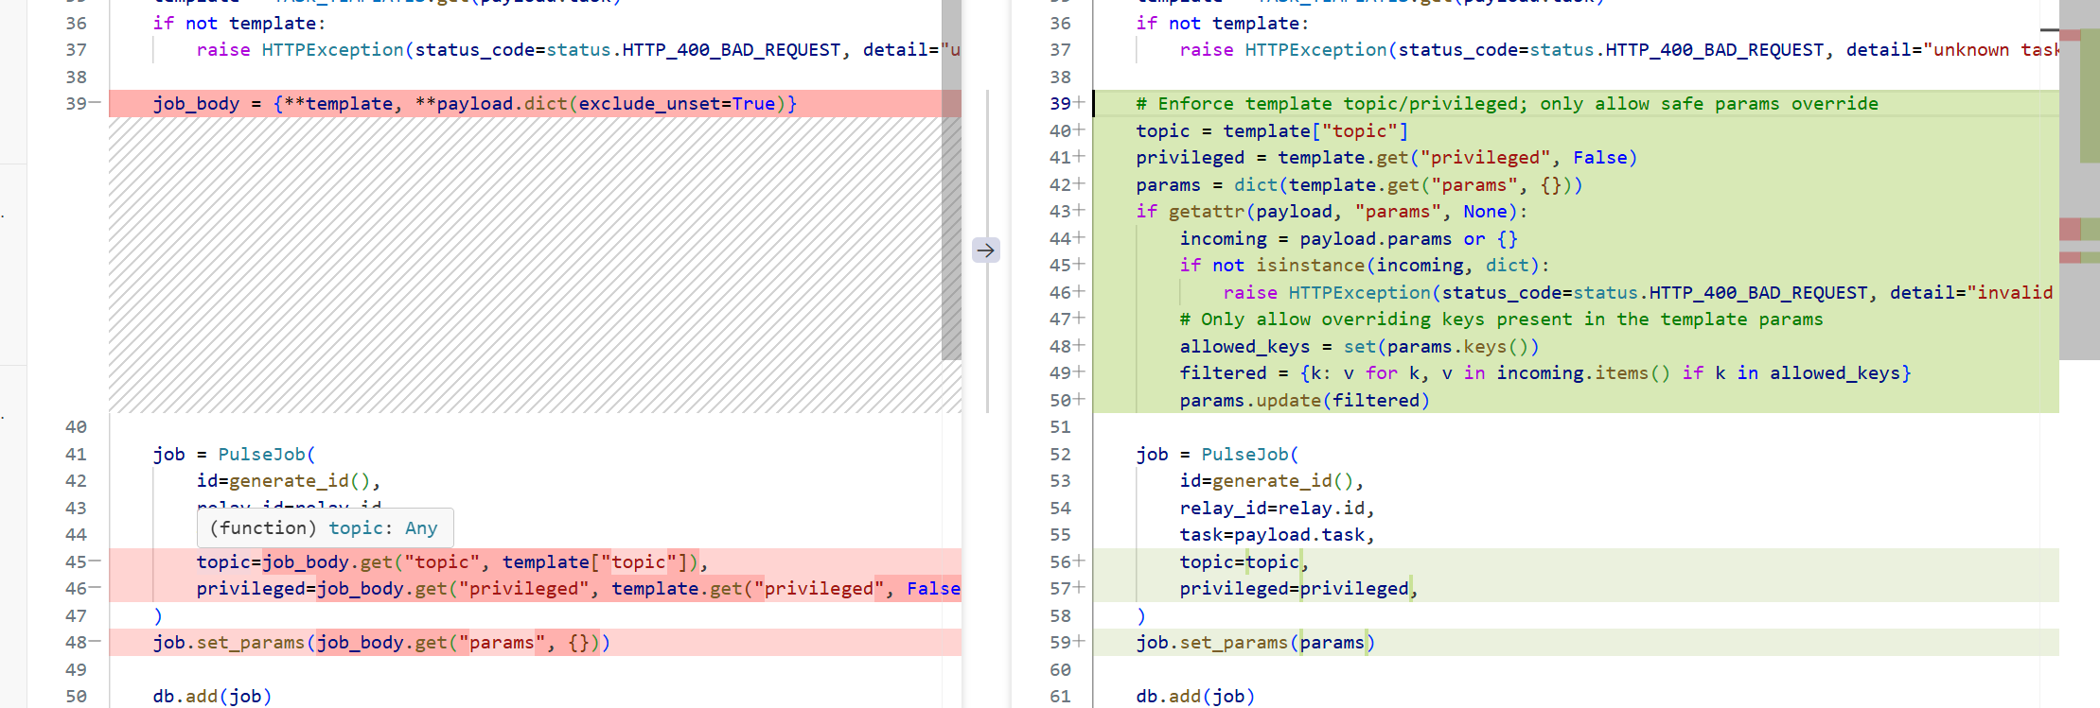Click 'db.add(job)' in the right pane
This screenshot has height=708, width=2100.
click(1195, 696)
